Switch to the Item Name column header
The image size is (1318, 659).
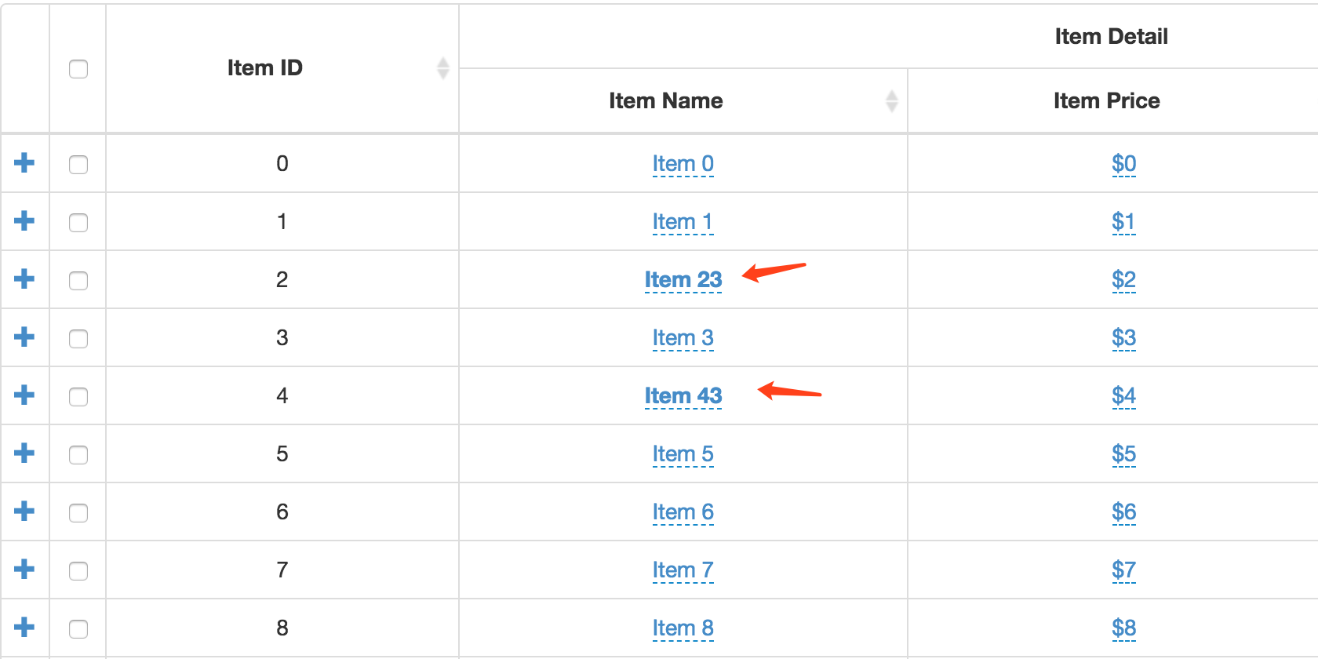665,100
